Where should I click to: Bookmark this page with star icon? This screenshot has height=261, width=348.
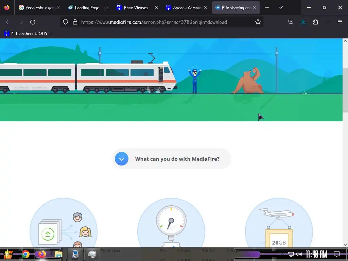pos(258,22)
